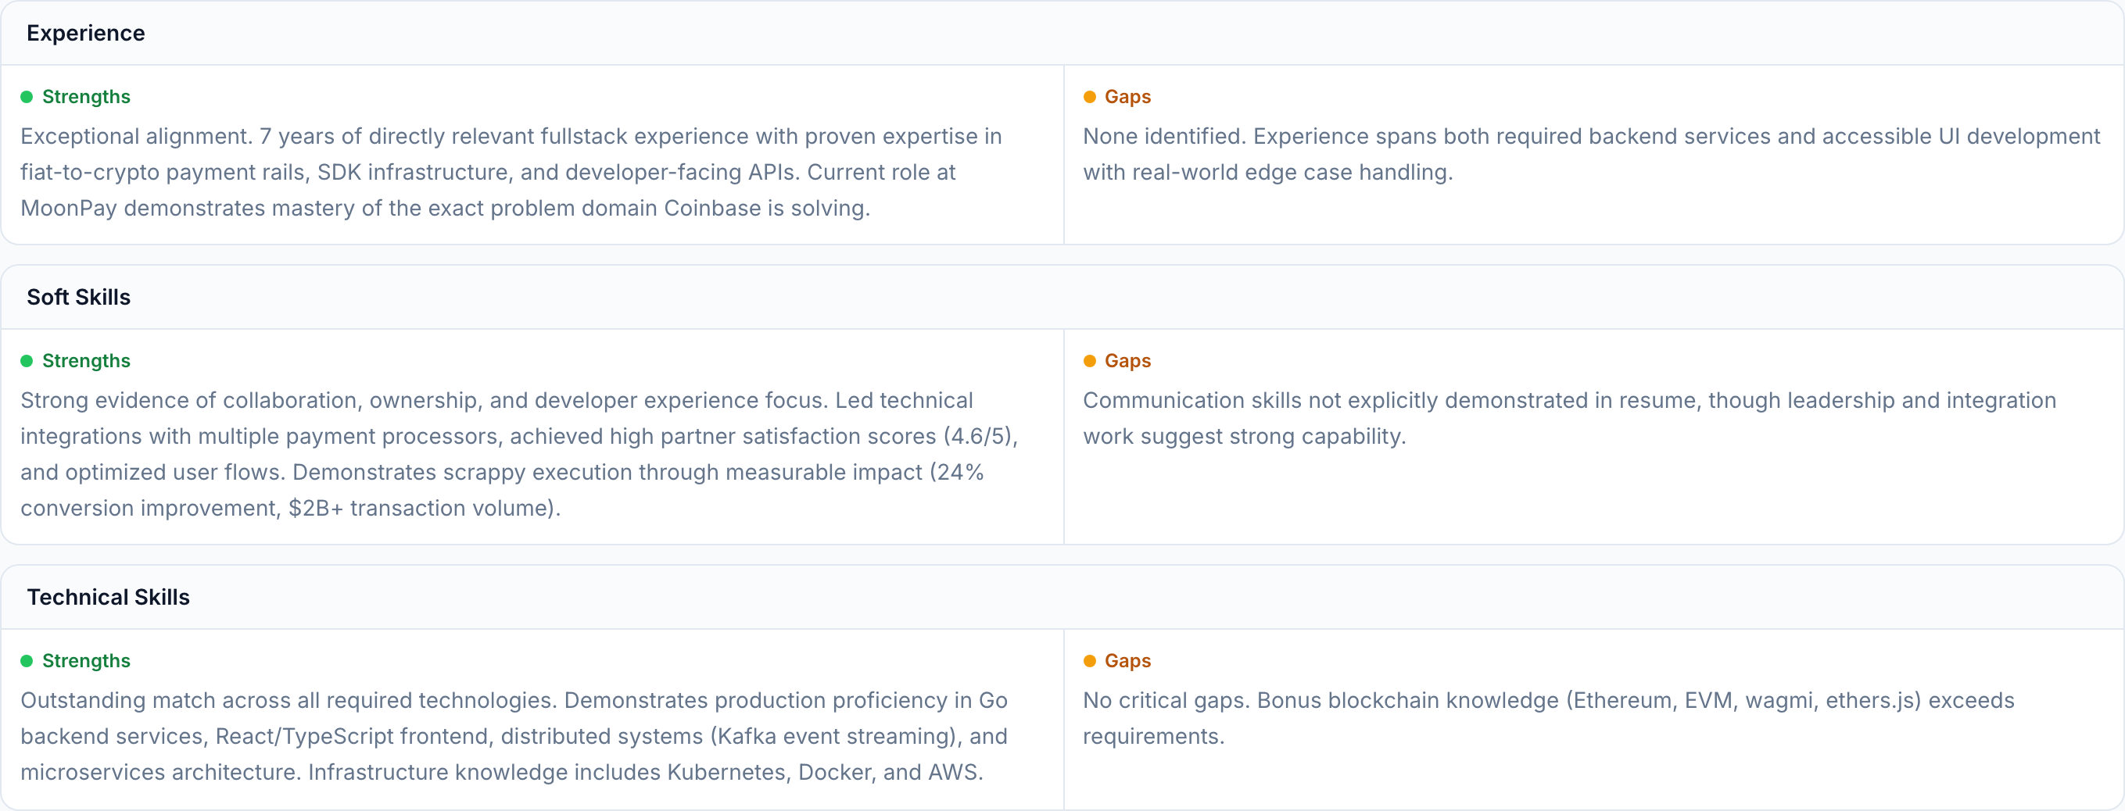This screenshot has width=2125, height=811.
Task: Select the Gaps label in the Soft Skills card
Action: [1127, 361]
